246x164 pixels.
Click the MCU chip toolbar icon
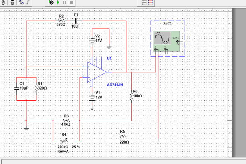point(12,2)
